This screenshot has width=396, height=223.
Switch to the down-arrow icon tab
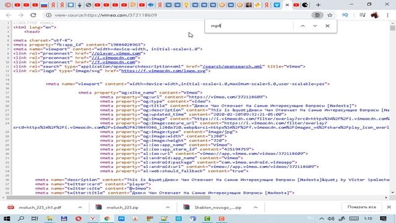[80, 5]
